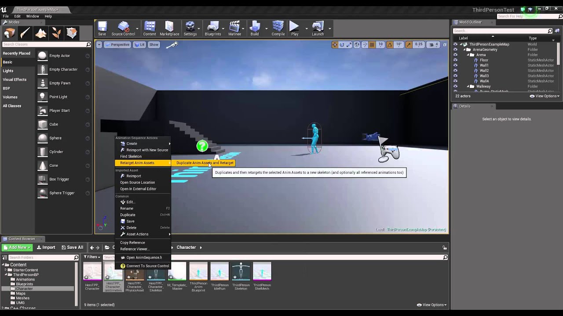563x316 pixels.
Task: Hide ThirdPersonExampleMap using its eye icon
Action: (x=455, y=44)
